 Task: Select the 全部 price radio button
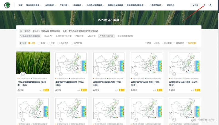click(29, 43)
